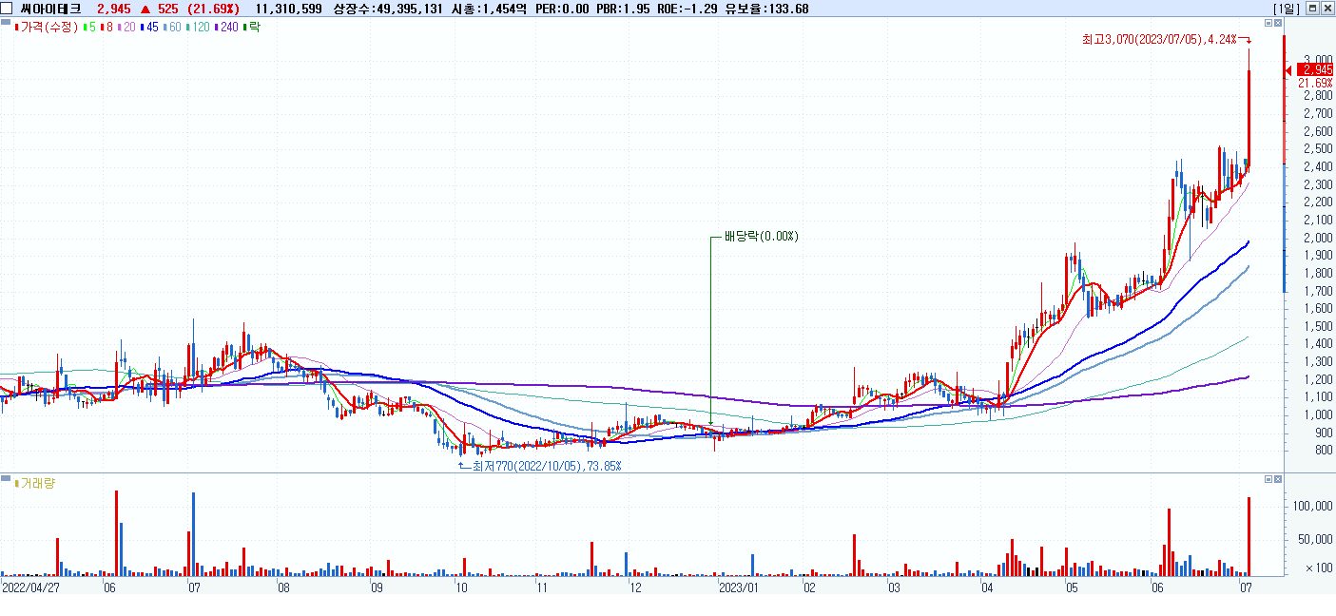Image resolution: width=1336 pixels, height=616 pixels.
Task: Click the 배당락(0.00%) dividend marker label
Action: (x=762, y=236)
